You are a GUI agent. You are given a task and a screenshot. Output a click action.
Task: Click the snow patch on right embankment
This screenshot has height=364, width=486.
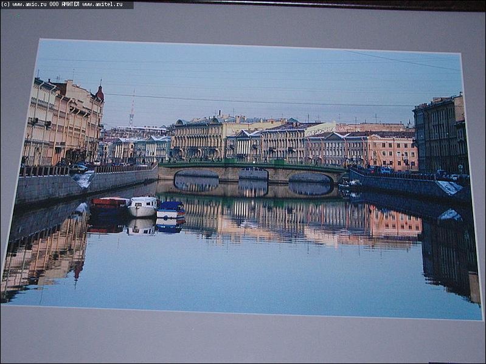pos(449,187)
